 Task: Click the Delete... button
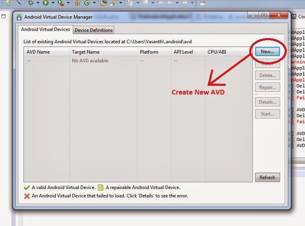point(268,75)
